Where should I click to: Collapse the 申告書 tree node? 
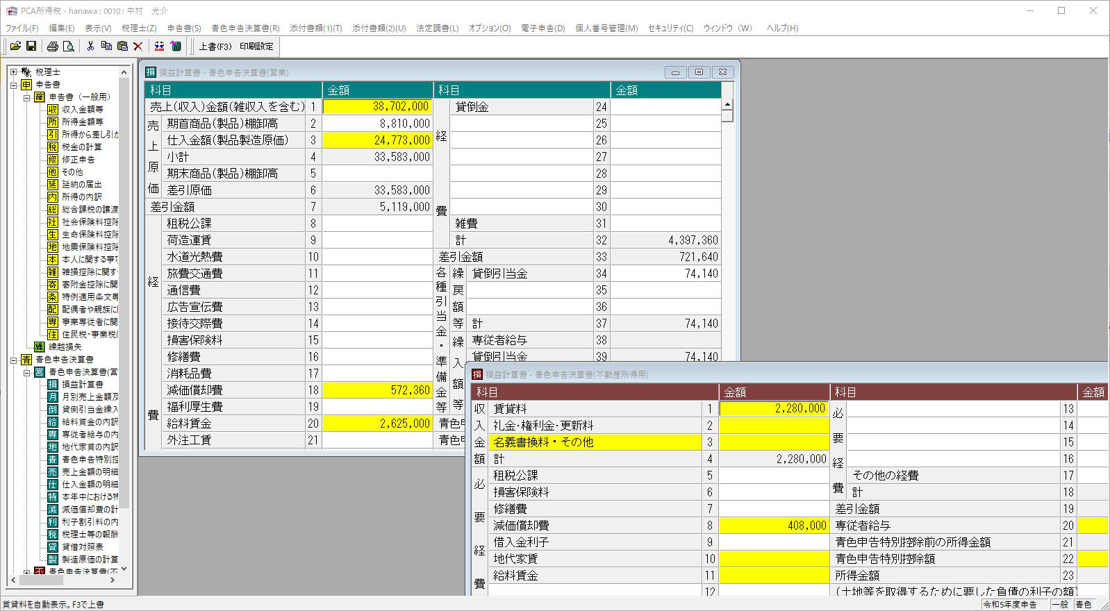click(x=13, y=84)
